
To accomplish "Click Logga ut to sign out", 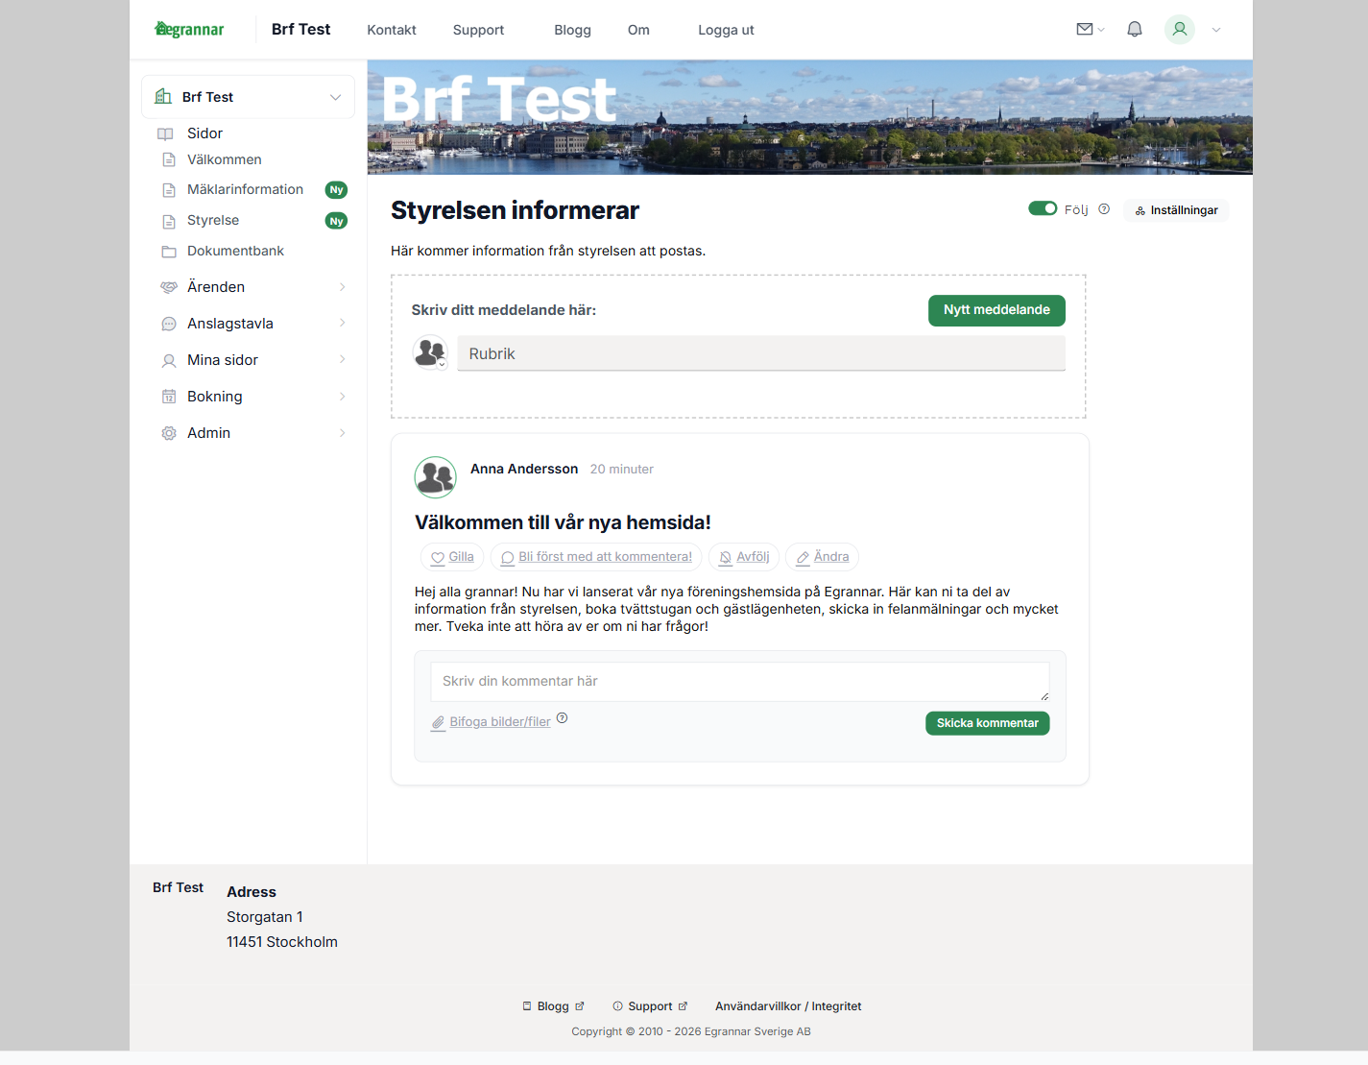I will click(x=726, y=30).
